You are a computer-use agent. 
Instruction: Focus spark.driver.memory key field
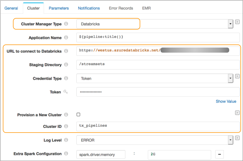[101, 154]
